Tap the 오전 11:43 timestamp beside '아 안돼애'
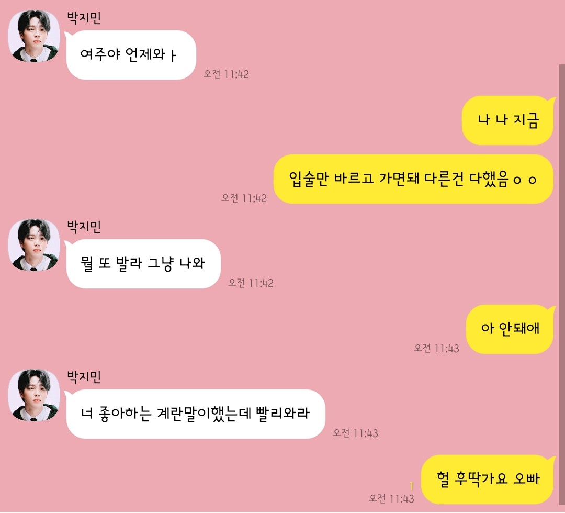 [436, 348]
